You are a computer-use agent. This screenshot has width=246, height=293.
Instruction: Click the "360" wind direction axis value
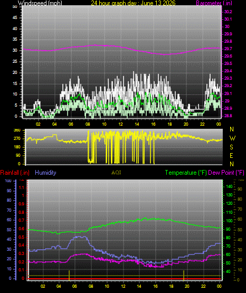(17, 130)
